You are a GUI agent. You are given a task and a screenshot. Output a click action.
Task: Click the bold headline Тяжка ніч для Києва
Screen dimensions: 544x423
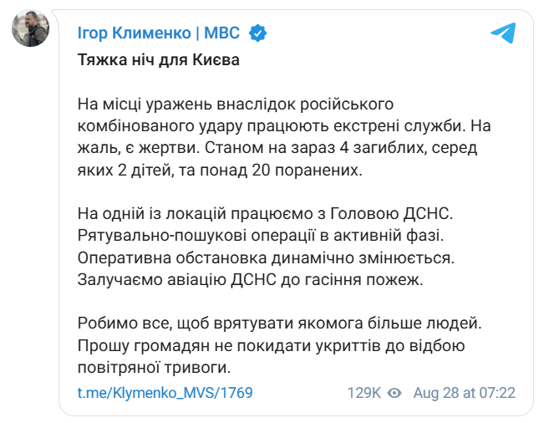158,62
